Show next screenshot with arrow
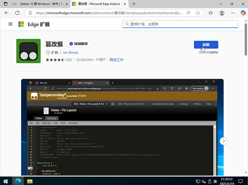 tap(223, 141)
